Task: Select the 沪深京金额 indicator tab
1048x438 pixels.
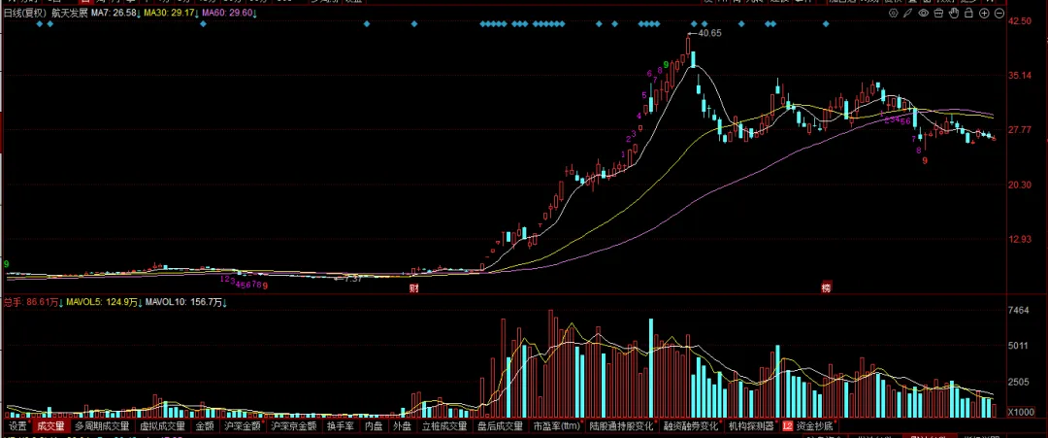Action: coord(293,426)
